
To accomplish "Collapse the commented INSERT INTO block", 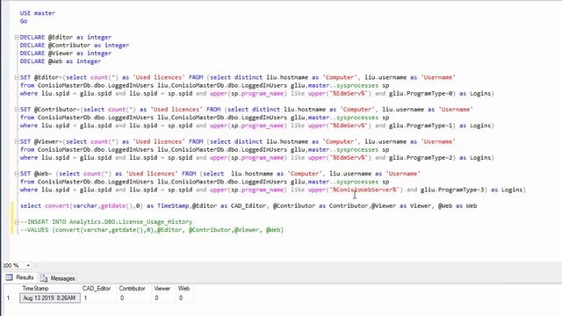I will 17,222.
